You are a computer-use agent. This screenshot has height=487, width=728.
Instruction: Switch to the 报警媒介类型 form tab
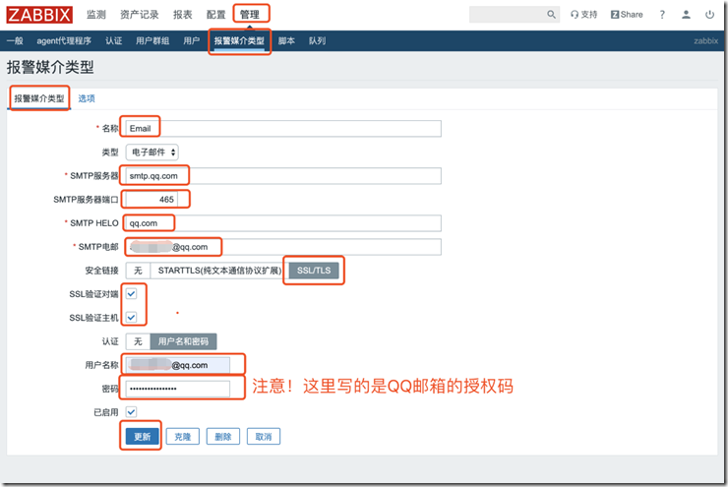coord(39,98)
